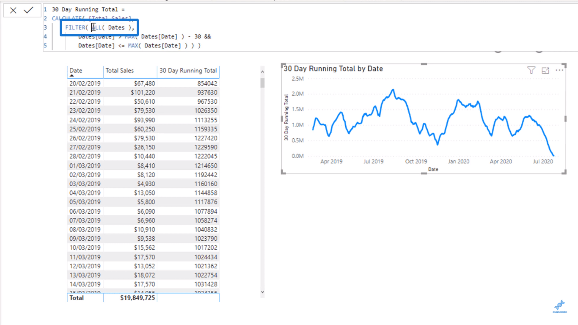The height and width of the screenshot is (325, 578).
Task: Select the 14/03/2019 date cell
Action: coord(85,284)
